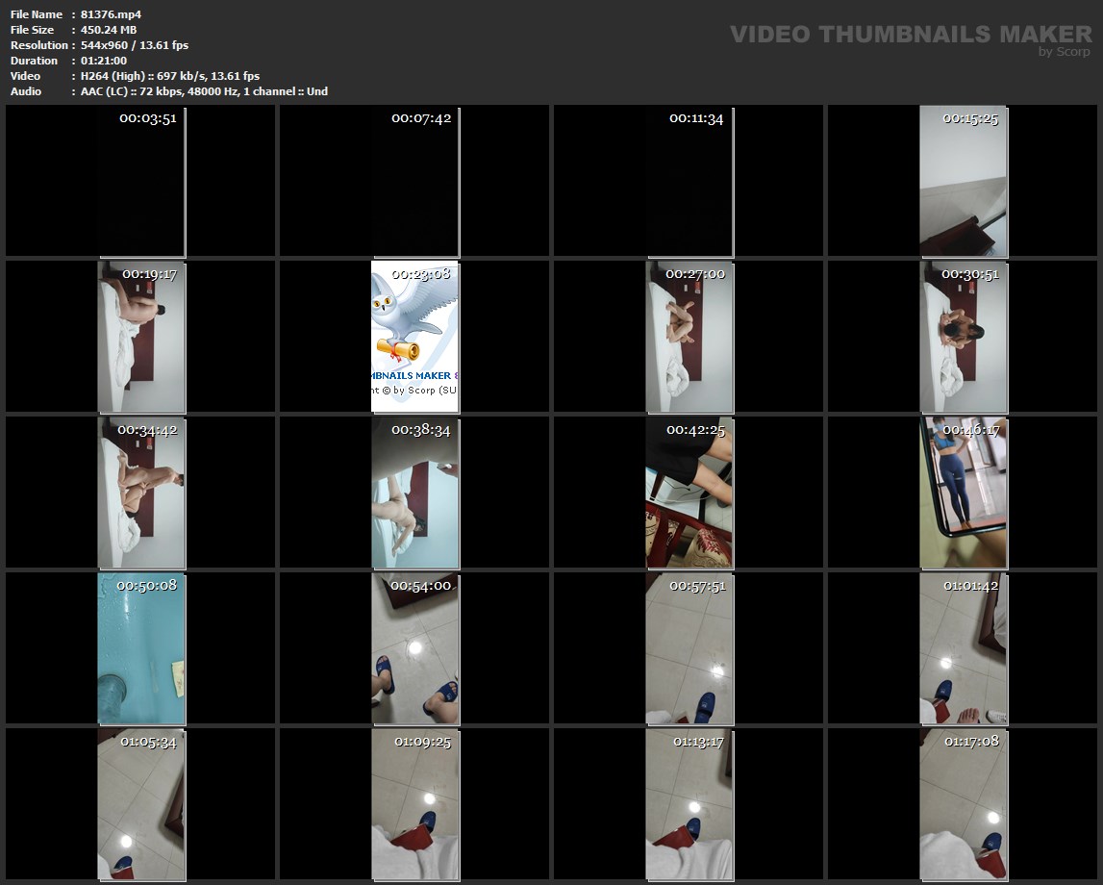Screen dimensions: 1103x885
Task: Click the "by Scorp" credit text
Action: pos(1064,52)
